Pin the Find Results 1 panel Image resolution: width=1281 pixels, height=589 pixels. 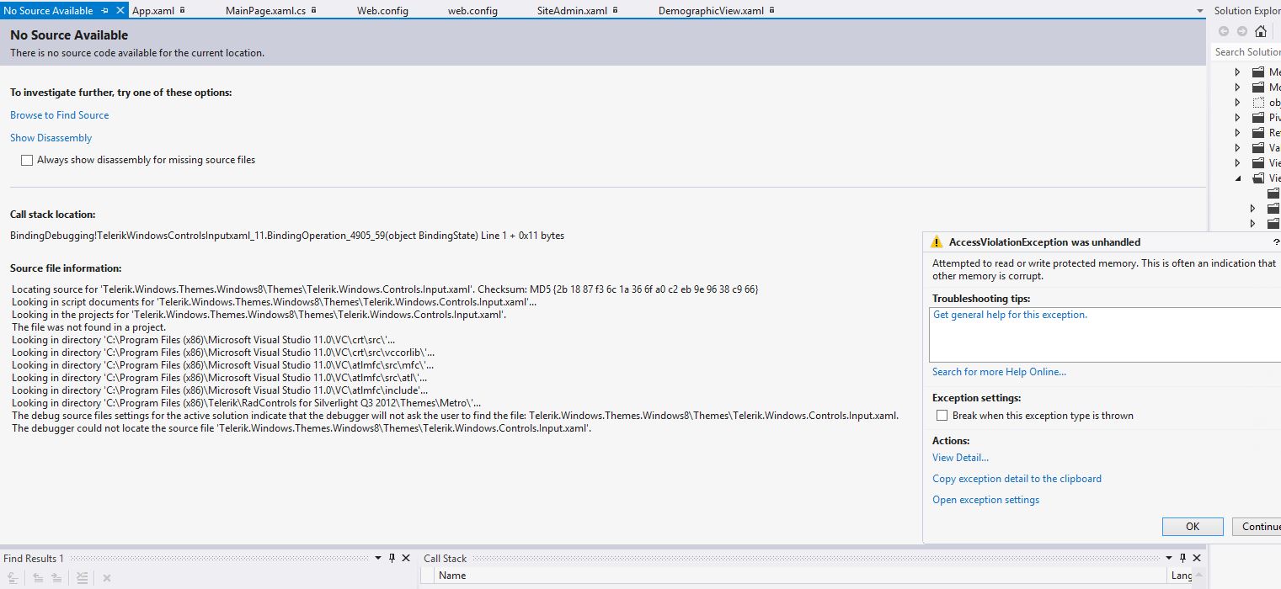coord(392,558)
